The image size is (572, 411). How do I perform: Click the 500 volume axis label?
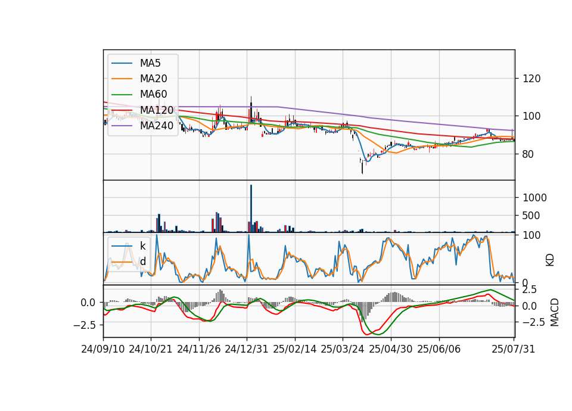(531, 216)
